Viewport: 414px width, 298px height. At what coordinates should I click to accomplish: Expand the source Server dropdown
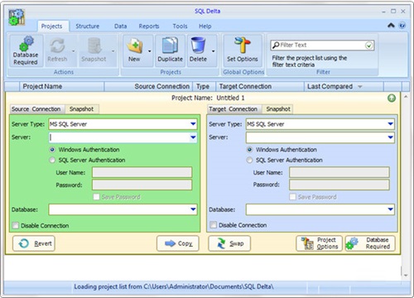tap(193, 137)
